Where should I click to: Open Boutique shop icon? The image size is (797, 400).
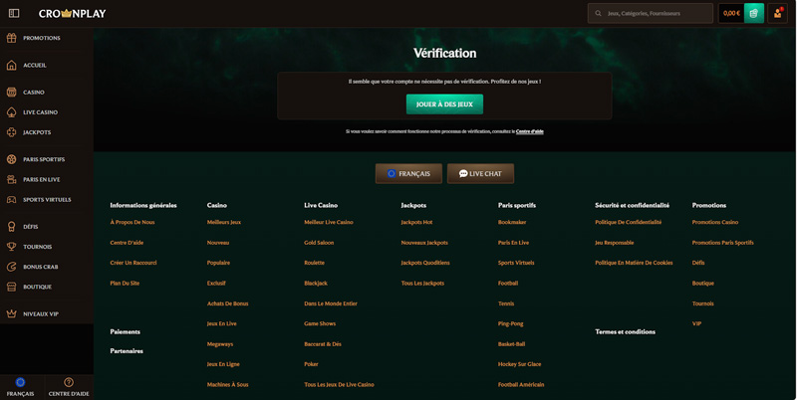click(x=11, y=287)
